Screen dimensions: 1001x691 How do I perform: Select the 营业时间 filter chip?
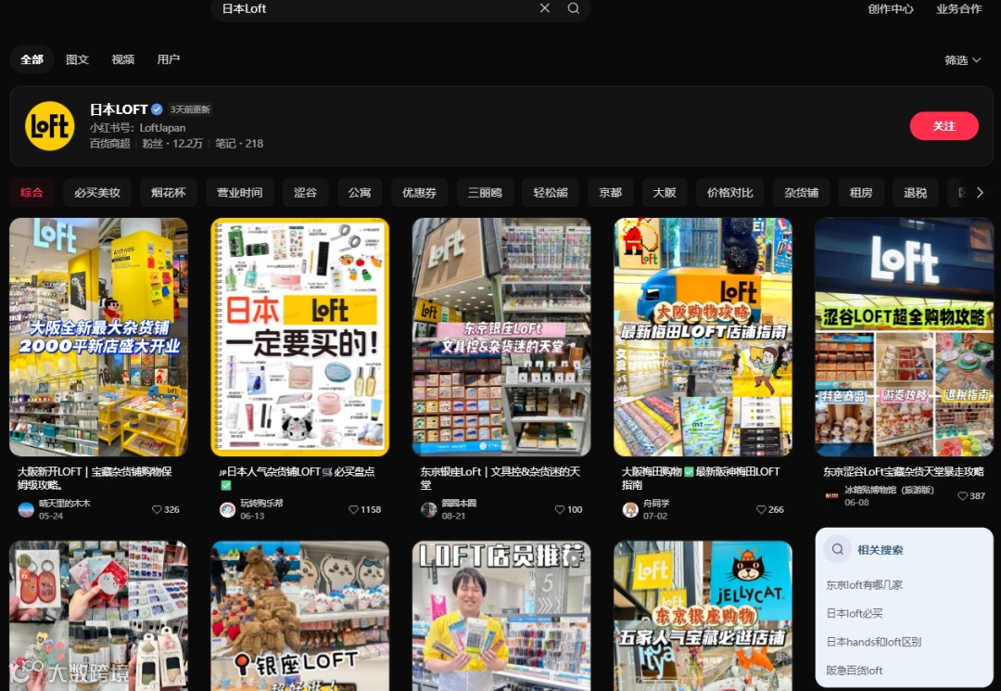(x=239, y=192)
